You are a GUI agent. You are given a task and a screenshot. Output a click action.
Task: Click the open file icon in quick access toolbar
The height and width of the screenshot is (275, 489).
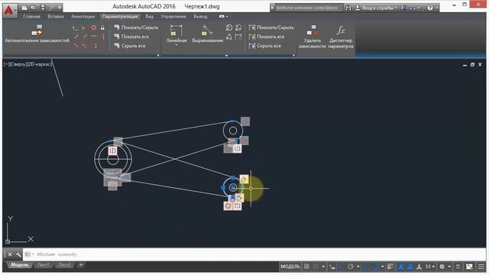[34, 8]
